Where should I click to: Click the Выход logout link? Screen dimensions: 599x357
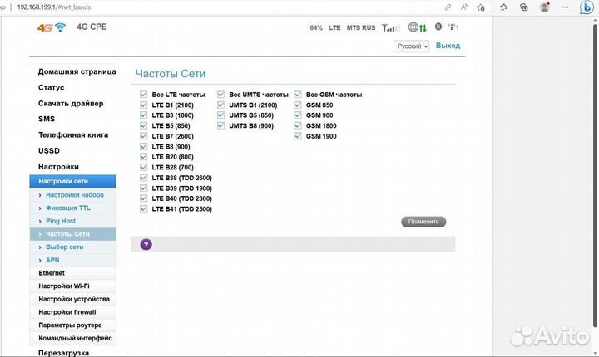tap(448, 46)
